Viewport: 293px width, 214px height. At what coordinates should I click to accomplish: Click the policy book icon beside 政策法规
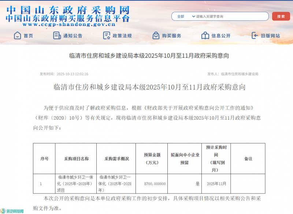[107, 35]
